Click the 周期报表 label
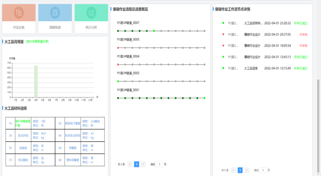 point(55,27)
